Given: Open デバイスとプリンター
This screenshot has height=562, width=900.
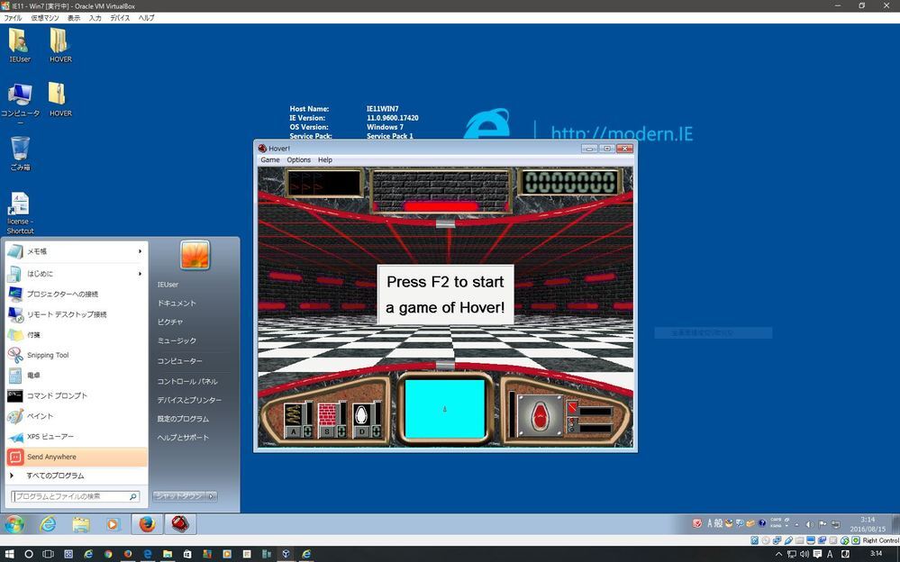Looking at the screenshot, I should (189, 400).
